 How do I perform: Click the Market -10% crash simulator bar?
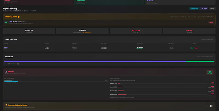pos(162,83)
